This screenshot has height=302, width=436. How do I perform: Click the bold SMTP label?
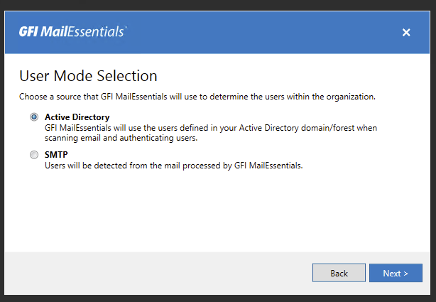(56, 154)
